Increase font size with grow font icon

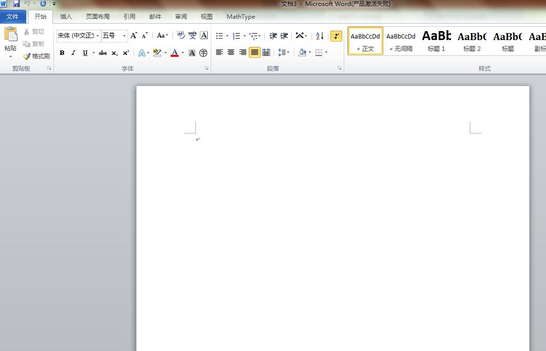(x=134, y=36)
